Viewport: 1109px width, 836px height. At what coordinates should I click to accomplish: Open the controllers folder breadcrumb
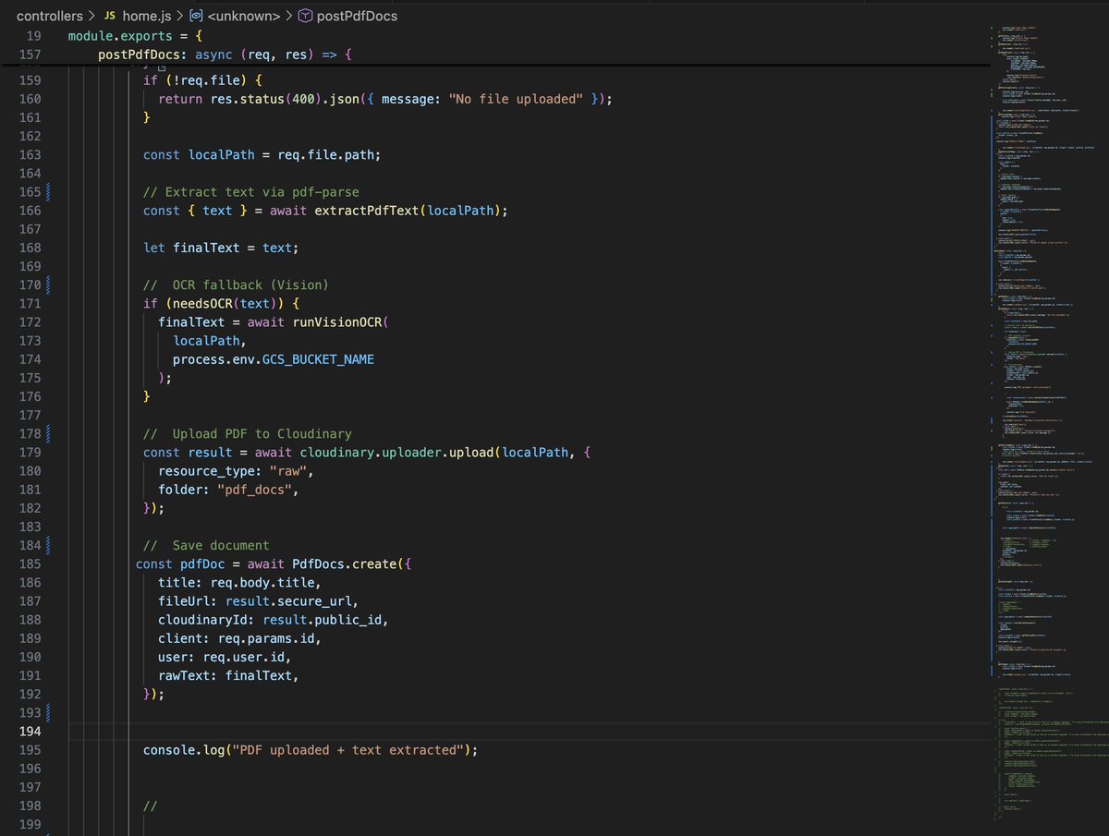click(49, 16)
